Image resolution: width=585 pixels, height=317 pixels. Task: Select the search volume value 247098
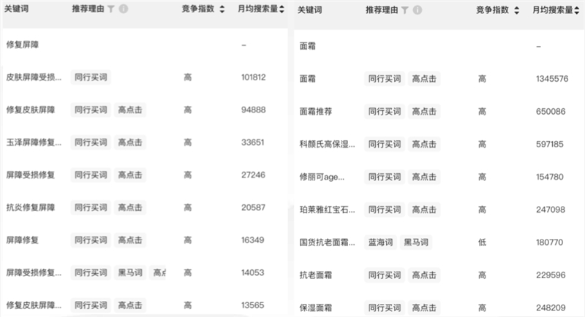tap(551, 210)
